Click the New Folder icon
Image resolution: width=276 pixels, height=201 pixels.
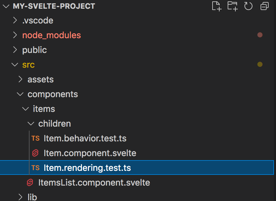click(x=233, y=6)
